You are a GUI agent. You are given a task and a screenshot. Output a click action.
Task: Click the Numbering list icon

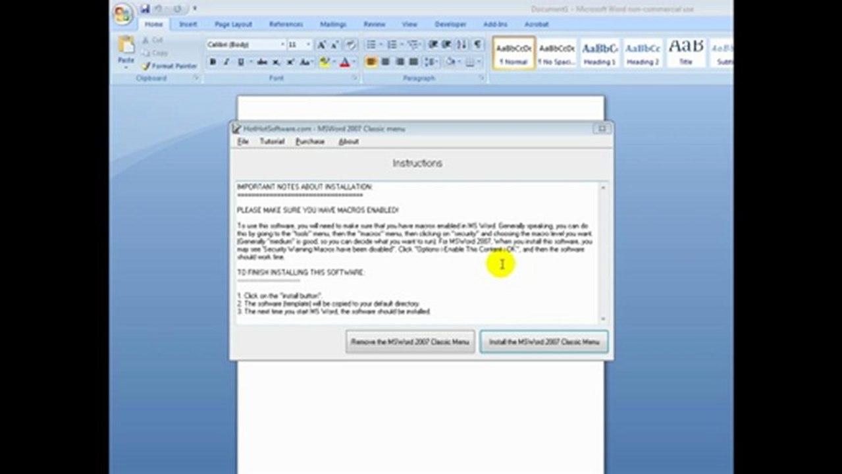coord(394,45)
